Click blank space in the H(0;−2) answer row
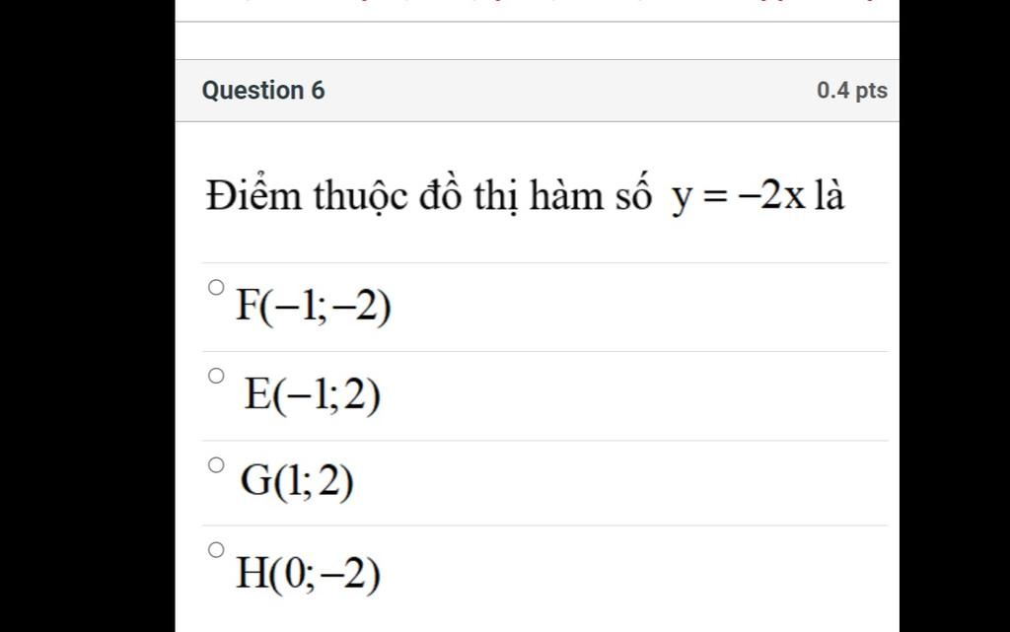The height and width of the screenshot is (632, 1010). [x=634, y=574]
